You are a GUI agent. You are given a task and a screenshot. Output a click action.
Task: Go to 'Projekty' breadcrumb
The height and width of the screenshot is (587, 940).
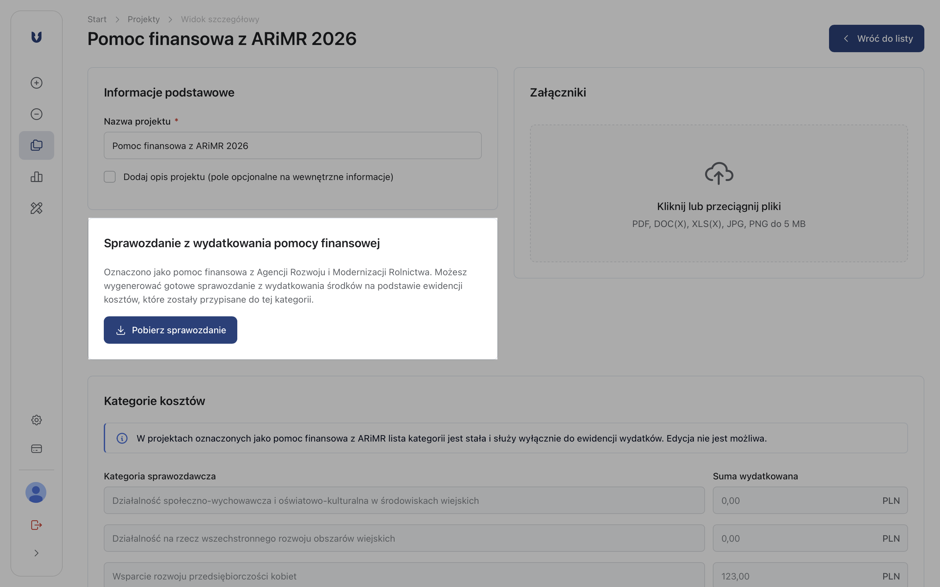144,20
